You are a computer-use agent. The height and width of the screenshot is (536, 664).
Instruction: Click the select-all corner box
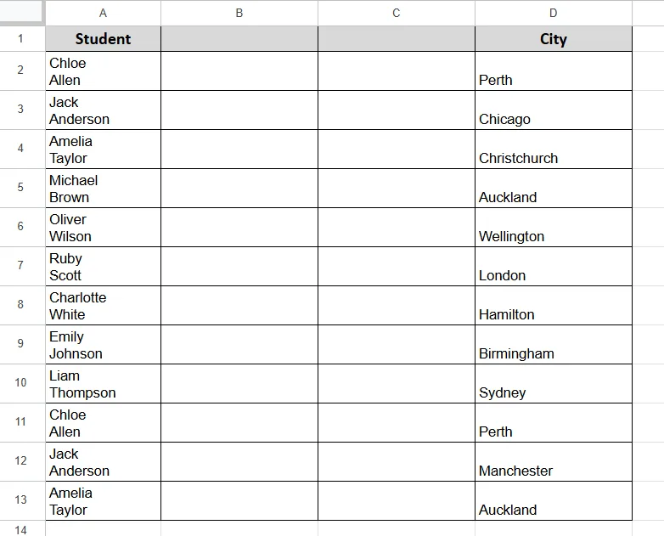tap(22, 12)
